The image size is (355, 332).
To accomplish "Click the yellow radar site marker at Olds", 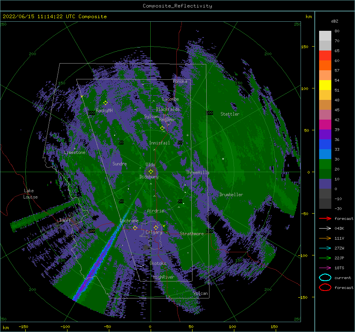I will [x=151, y=172].
